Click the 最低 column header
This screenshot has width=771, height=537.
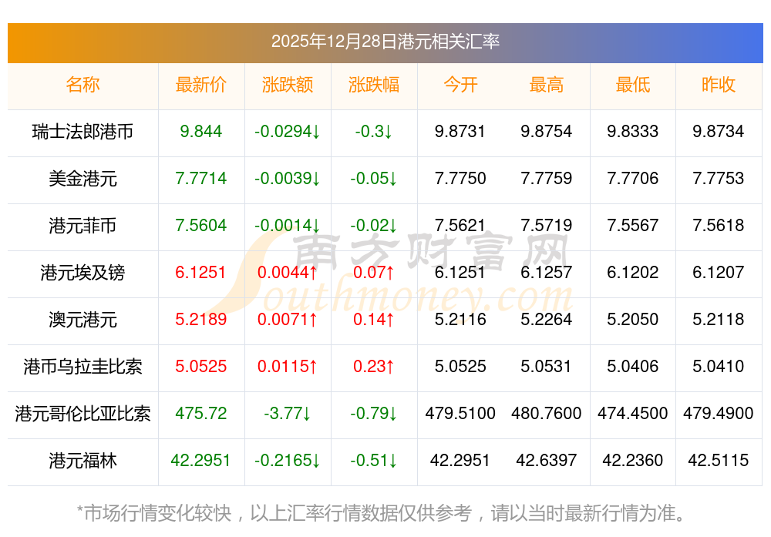[x=633, y=85]
